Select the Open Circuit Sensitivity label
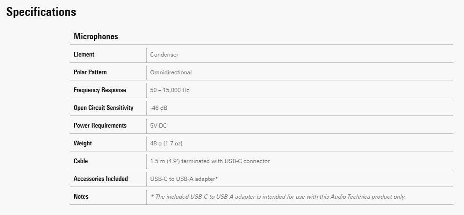464x215 pixels. pyautogui.click(x=103, y=108)
